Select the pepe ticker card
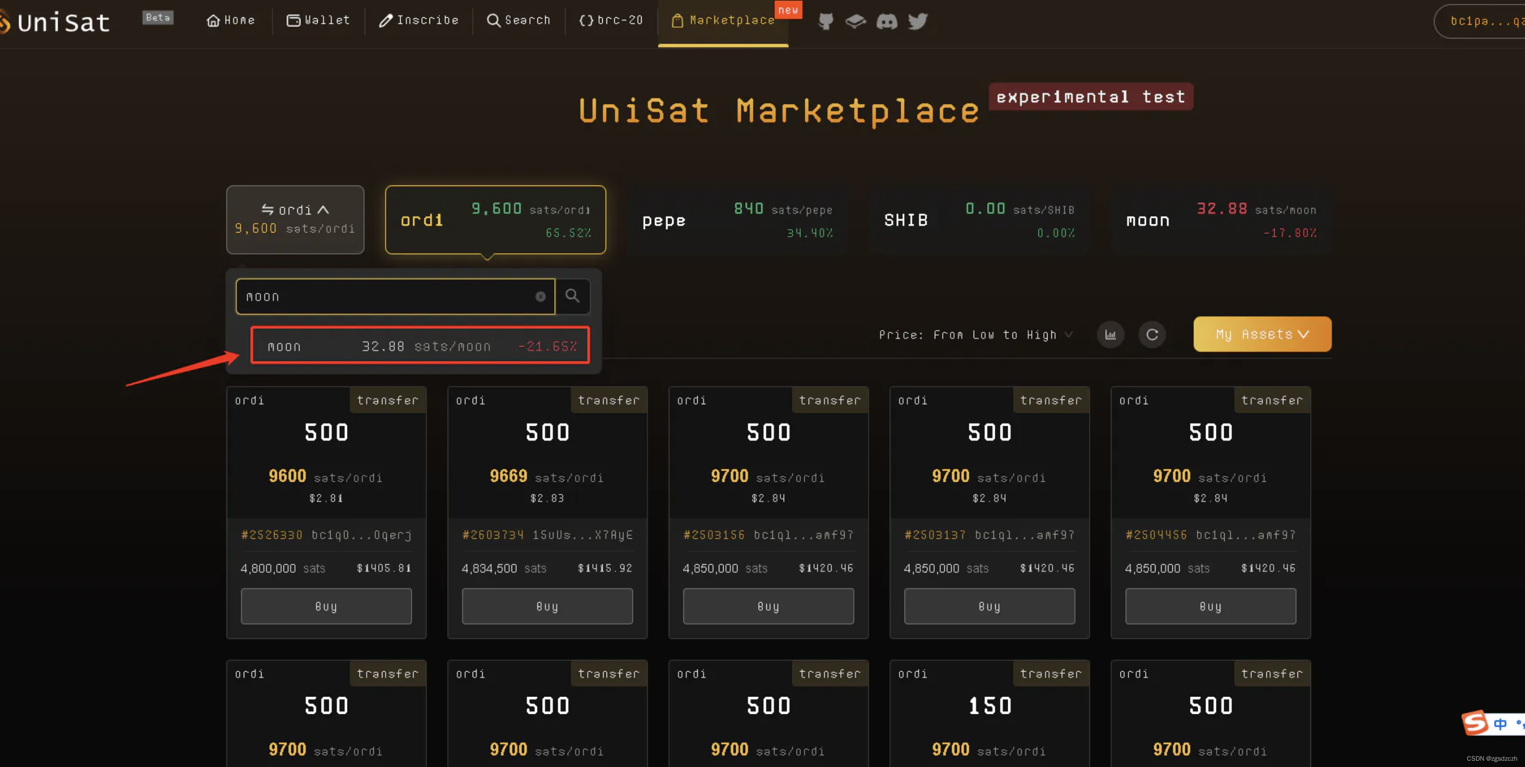 737,220
